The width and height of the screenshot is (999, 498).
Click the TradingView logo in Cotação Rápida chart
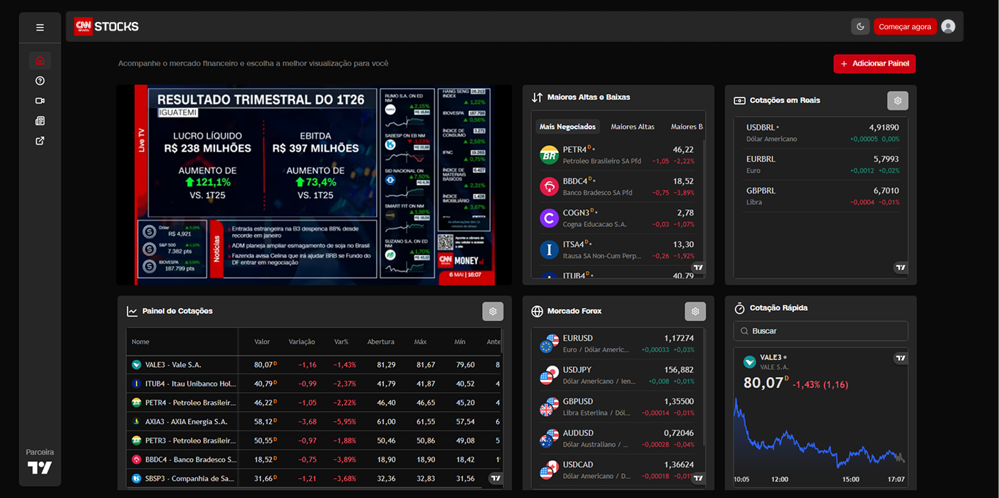coord(901,359)
